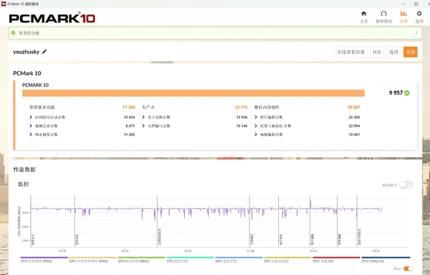Viewport: 430px width, 275px height.
Task: Select the GPU core clock (MHz) legend
Action: [141, 260]
